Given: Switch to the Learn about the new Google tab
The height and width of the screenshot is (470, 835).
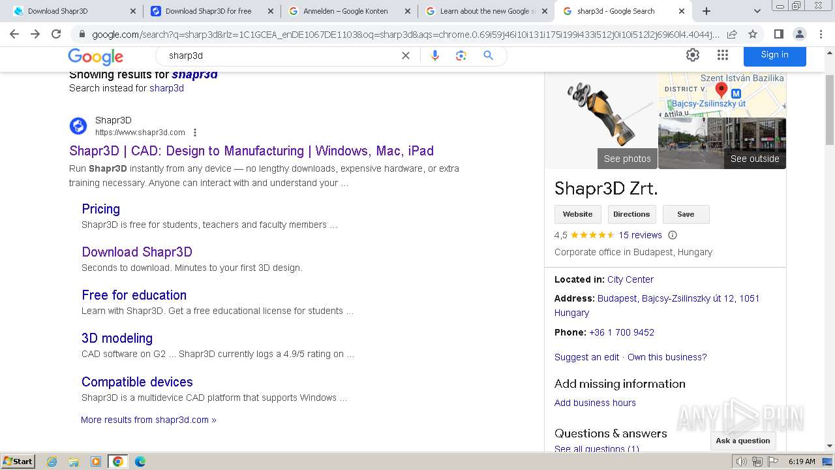Looking at the screenshot, I should (487, 11).
